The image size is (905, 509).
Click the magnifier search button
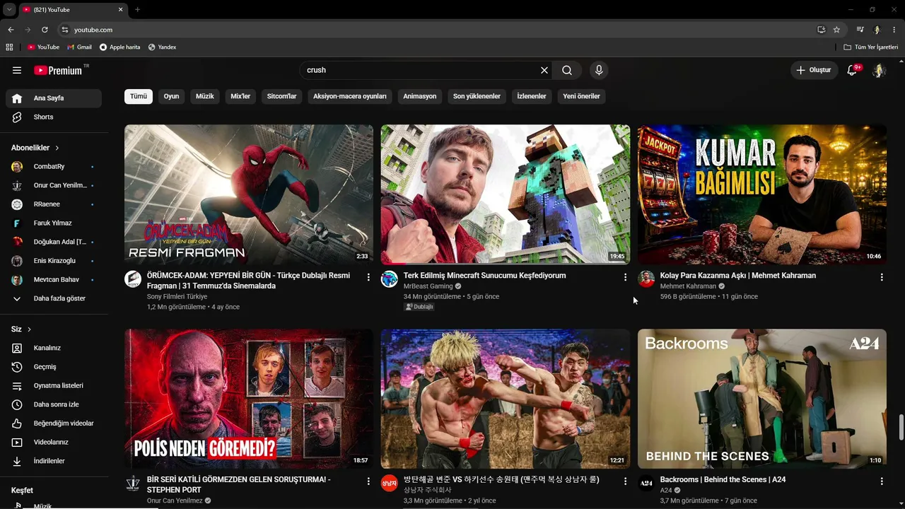coord(567,70)
